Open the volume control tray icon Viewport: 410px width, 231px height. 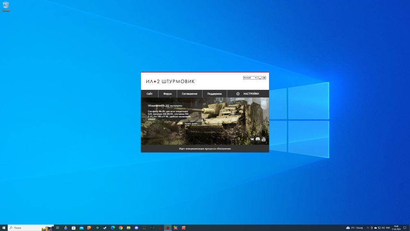pos(383,228)
